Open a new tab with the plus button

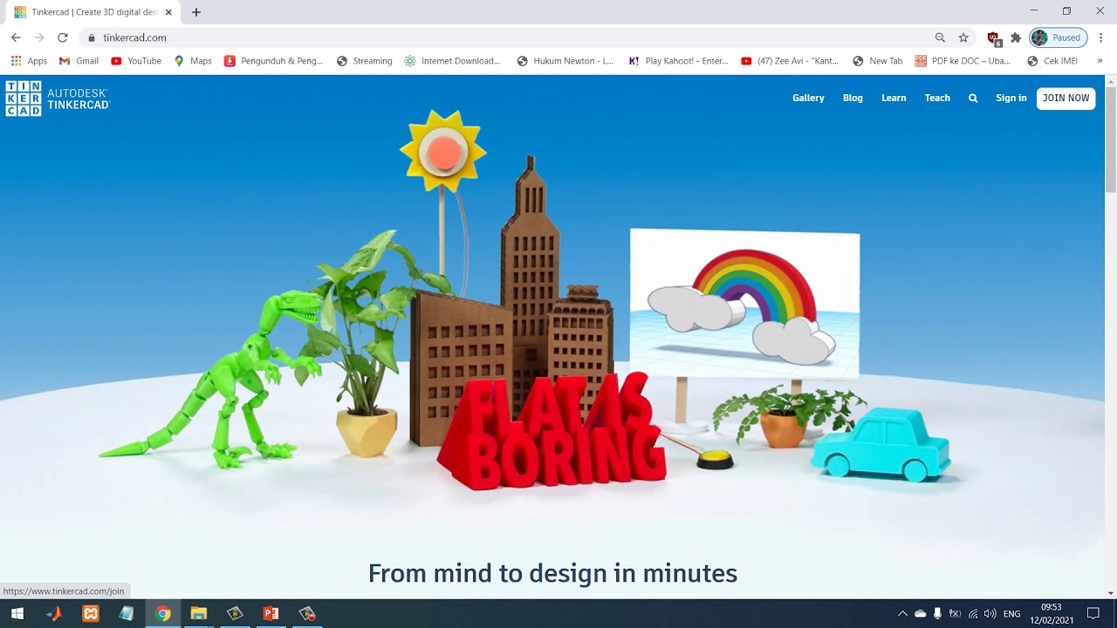(x=196, y=12)
